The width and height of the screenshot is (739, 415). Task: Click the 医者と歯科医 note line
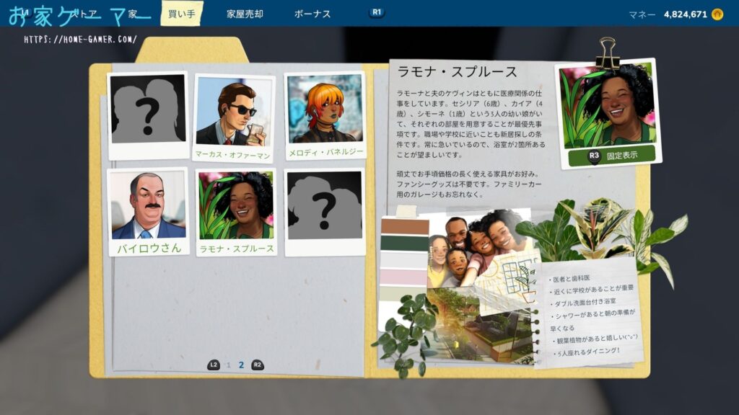(571, 279)
